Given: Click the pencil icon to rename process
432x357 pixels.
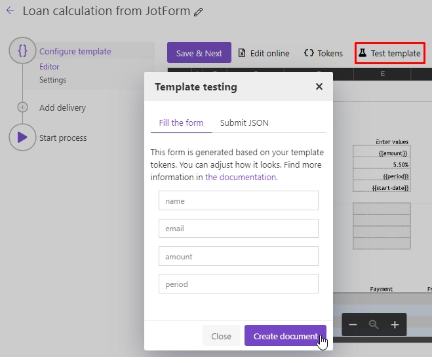Looking at the screenshot, I should 198,12.
